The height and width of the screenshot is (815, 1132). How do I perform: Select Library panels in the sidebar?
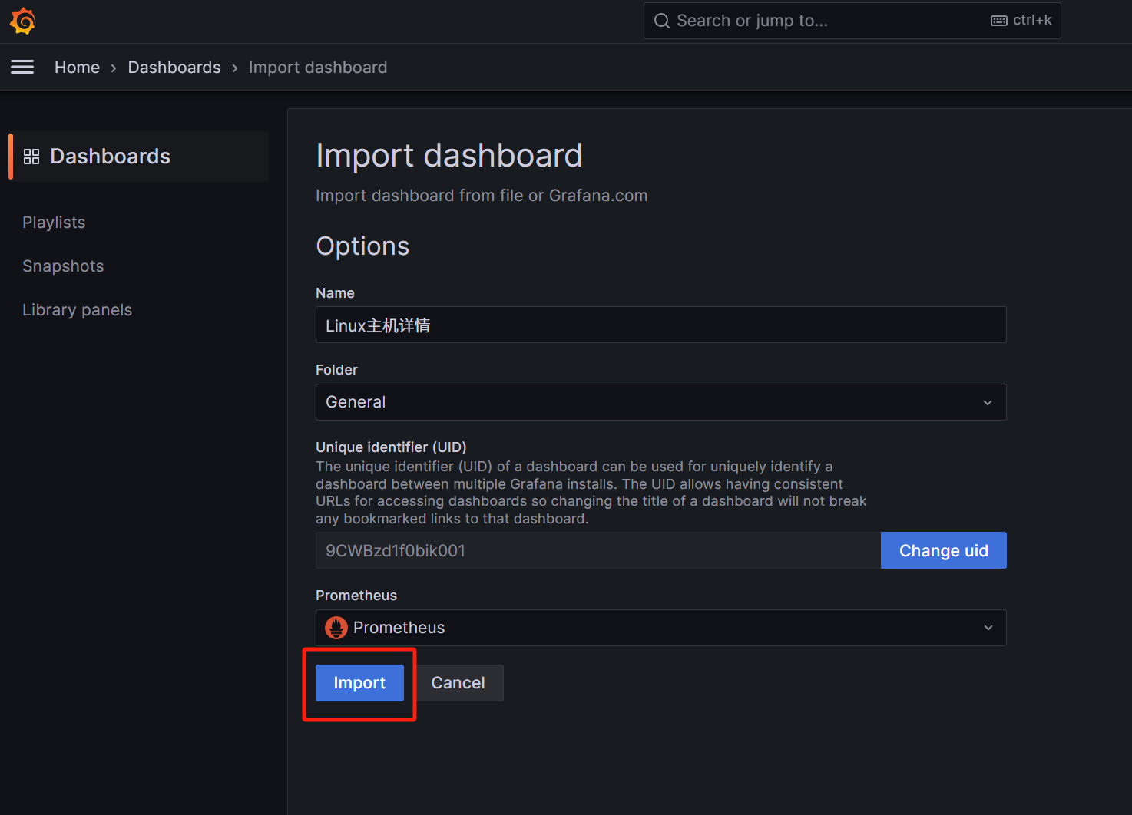[x=77, y=310]
